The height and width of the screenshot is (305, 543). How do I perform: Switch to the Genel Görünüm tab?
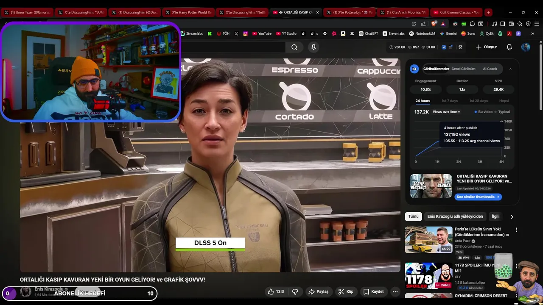tap(463, 69)
